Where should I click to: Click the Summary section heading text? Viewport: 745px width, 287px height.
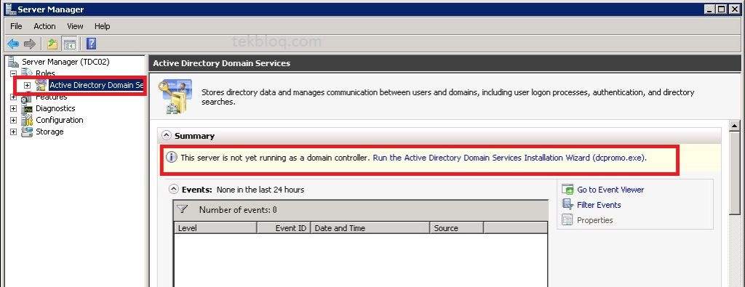[x=194, y=136]
